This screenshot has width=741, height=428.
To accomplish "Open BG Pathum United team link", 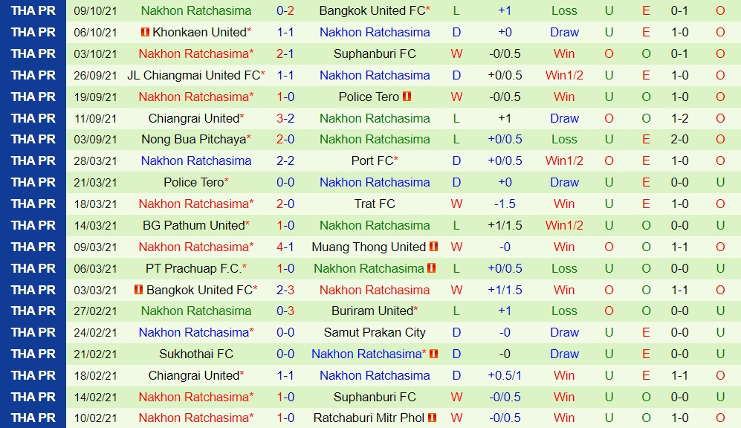I will (194, 225).
